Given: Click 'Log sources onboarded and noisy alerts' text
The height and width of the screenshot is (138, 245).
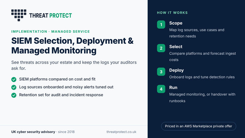Looking at the screenshot, I should point(66,87).
